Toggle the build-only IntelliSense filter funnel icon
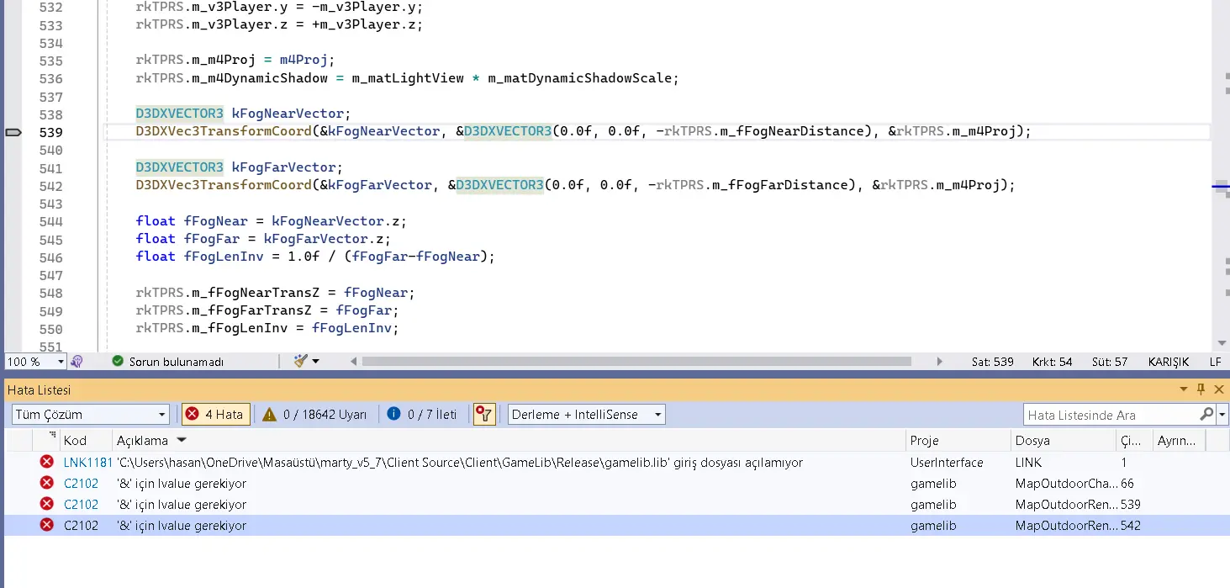The image size is (1230, 588). click(x=484, y=414)
